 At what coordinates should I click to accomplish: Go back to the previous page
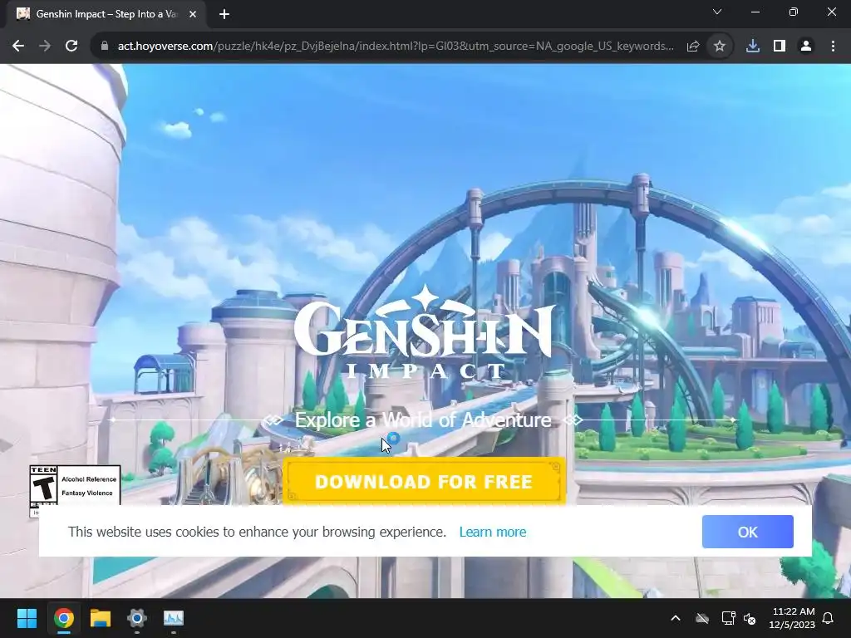[x=18, y=47]
